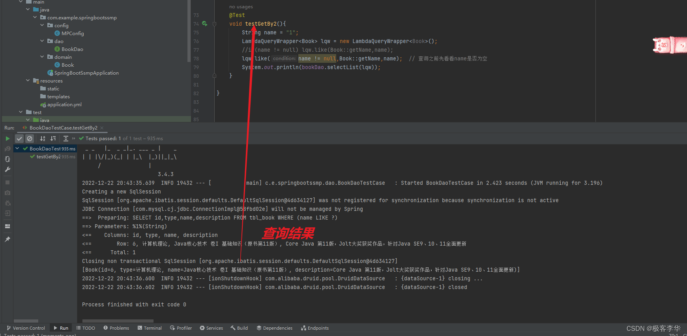Click the Attach Debugger bug icon
The width and height of the screenshot is (687, 336).
[7, 203]
